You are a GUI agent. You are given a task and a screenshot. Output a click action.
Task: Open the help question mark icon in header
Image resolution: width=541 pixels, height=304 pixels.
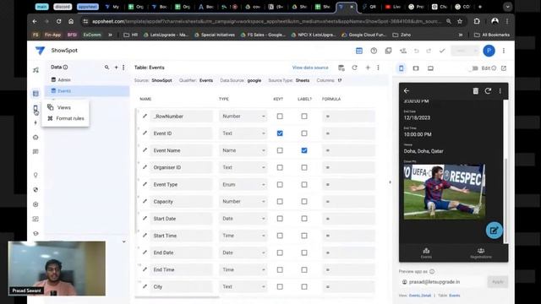pyautogui.click(x=374, y=51)
